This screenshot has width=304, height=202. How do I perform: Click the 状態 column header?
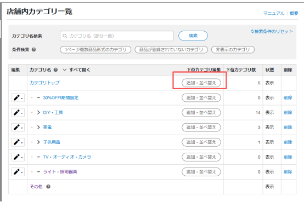[x=269, y=70]
